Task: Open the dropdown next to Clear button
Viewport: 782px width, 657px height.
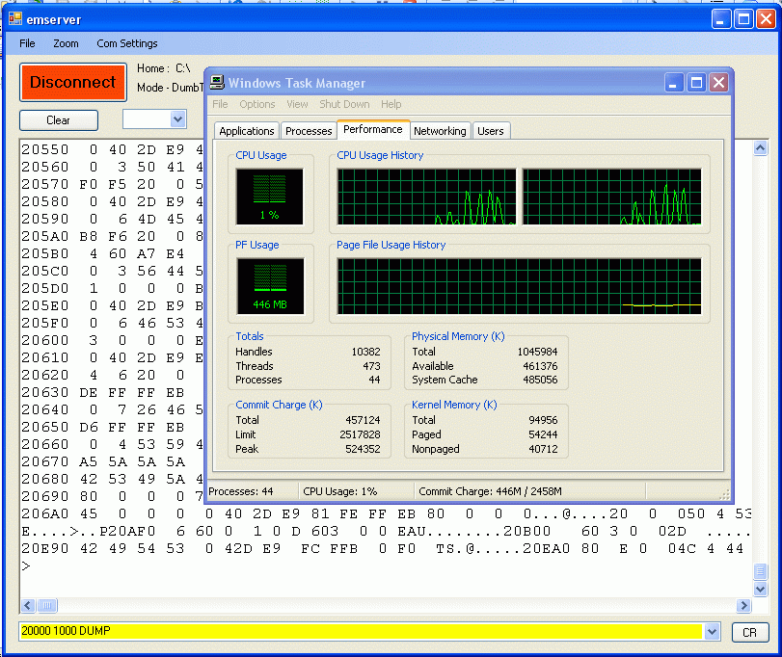Action: [x=178, y=119]
